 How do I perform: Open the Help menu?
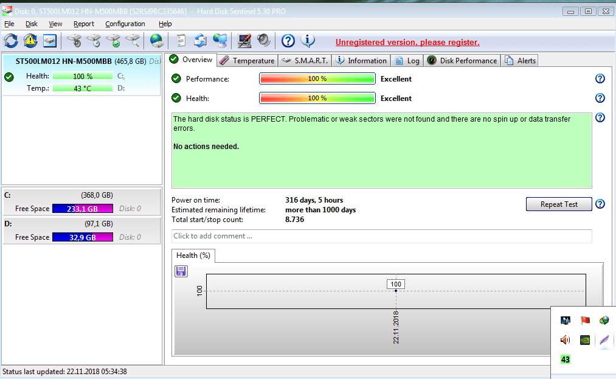coord(165,24)
